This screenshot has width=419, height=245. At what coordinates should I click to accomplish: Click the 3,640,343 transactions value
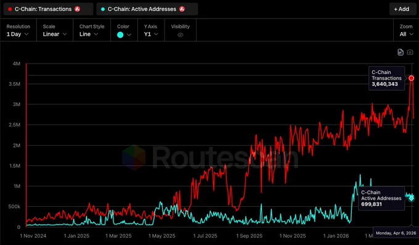[384, 84]
